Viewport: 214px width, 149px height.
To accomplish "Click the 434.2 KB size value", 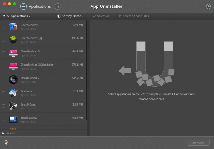I will [x=77, y=78].
